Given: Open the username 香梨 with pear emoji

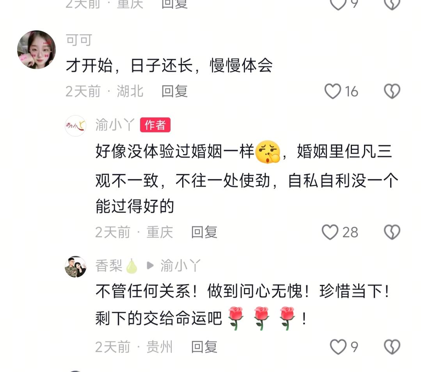Looking at the screenshot, I should pos(117,266).
